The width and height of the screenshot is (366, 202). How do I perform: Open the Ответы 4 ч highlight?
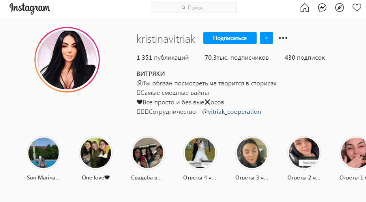(200, 153)
